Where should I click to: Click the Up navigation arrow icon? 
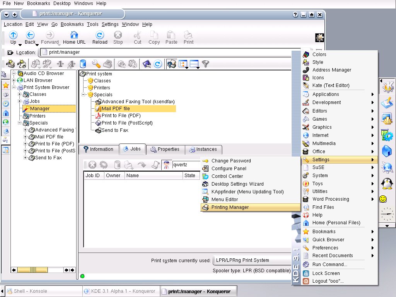[13, 35]
